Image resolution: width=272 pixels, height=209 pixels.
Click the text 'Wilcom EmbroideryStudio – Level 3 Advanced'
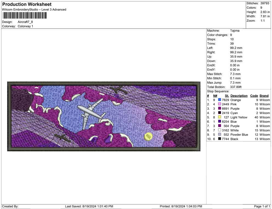[34, 10]
